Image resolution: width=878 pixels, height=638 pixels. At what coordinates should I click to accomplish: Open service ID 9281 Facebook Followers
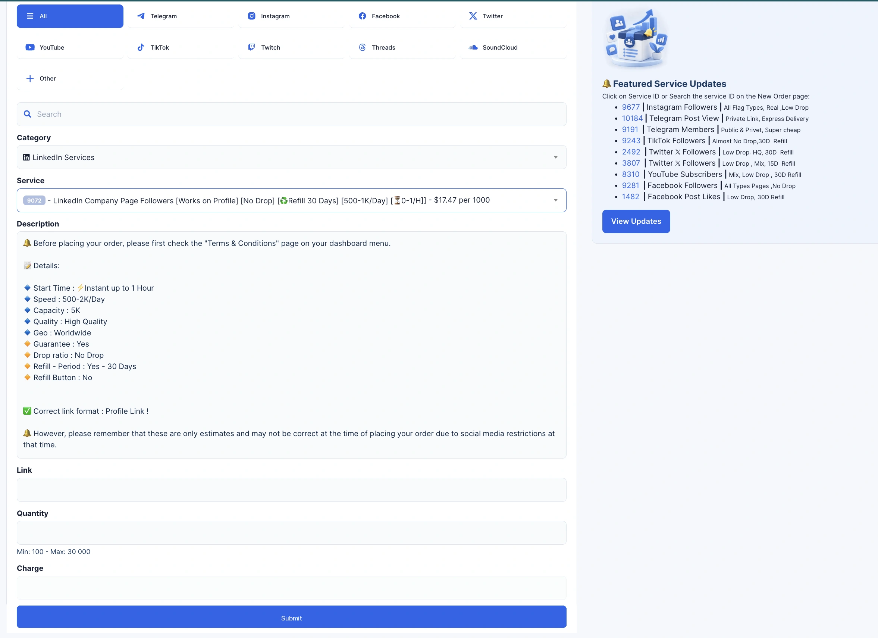click(631, 186)
